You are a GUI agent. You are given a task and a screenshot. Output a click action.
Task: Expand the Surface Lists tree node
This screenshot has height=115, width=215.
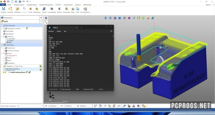pos(2,48)
